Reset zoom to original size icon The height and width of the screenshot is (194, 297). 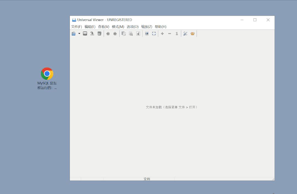177,33
